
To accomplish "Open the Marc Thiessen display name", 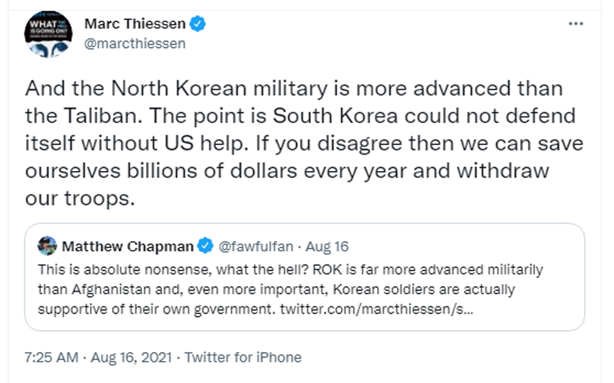I will pos(135,24).
